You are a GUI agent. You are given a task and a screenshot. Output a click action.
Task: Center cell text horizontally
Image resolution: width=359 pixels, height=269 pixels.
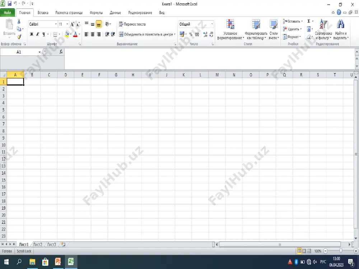[93, 34]
